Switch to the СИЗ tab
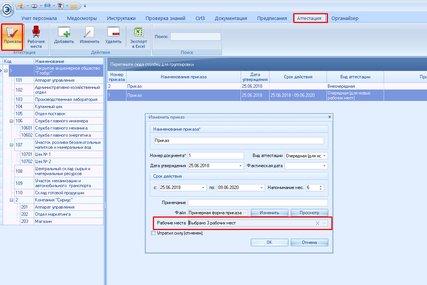 pos(200,18)
